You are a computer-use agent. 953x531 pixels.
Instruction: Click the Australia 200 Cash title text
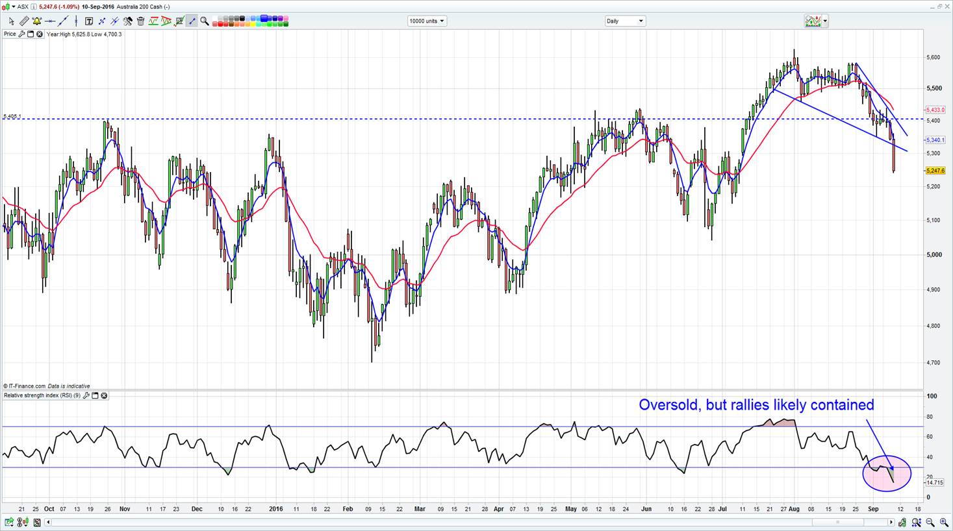tap(143, 6)
